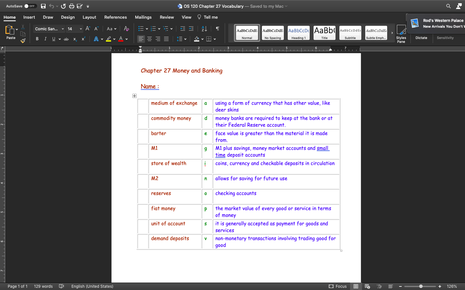This screenshot has width=465, height=290.
Task: Increase indent of the paragraph
Action: [191, 29]
